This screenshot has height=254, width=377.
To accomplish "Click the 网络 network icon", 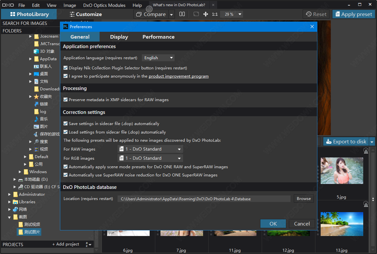I will coord(15,209).
